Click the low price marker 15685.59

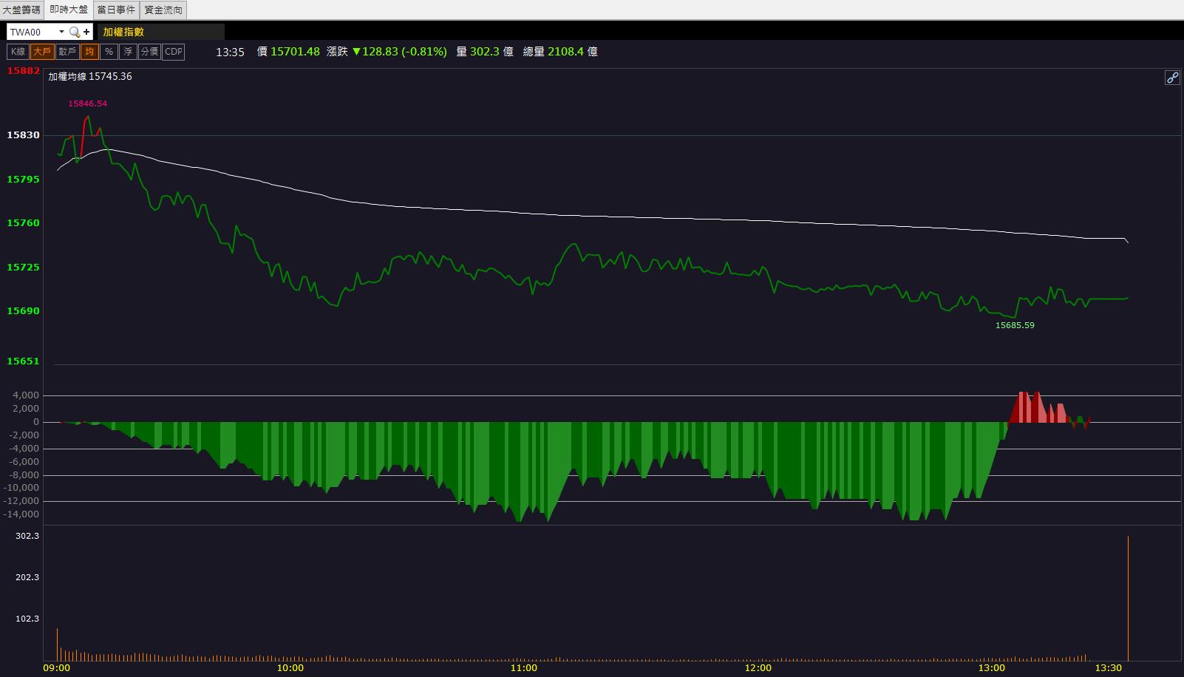tap(1015, 325)
